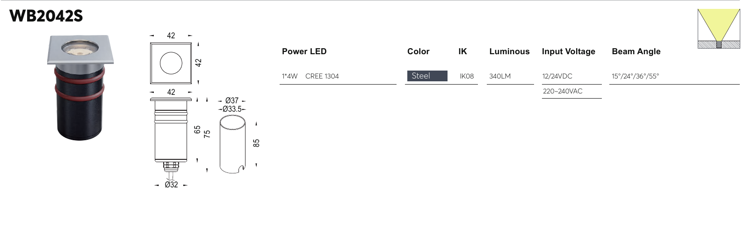Click the Ø32 diameter dimension label
The width and height of the screenshot is (744, 243).
[x=171, y=185]
